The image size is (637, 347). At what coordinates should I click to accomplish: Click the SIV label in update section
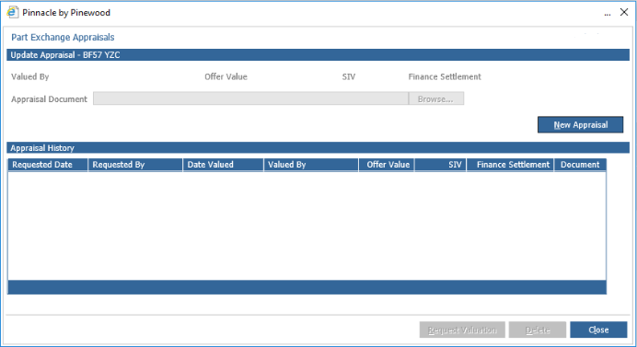[349, 76]
